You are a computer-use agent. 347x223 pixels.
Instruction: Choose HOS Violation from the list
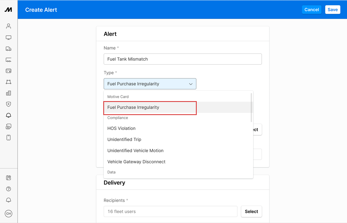pyautogui.click(x=121, y=128)
